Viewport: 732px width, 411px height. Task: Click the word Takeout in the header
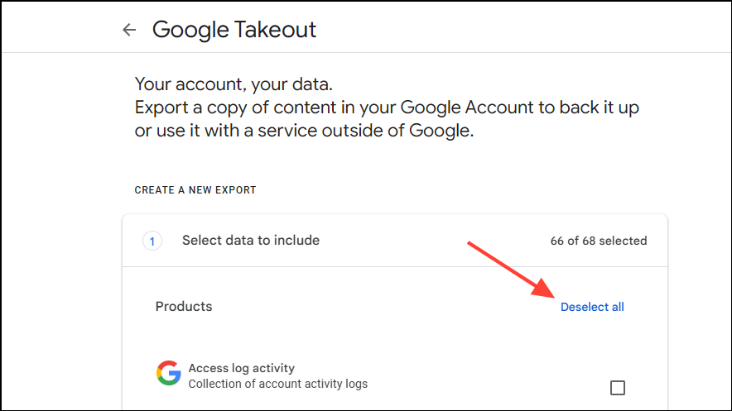[x=275, y=30]
